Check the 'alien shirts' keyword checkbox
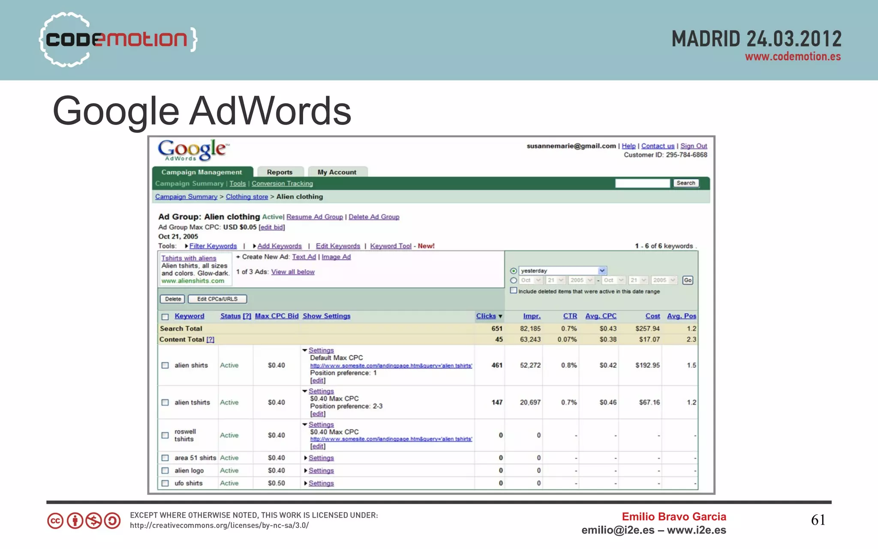 165,365
